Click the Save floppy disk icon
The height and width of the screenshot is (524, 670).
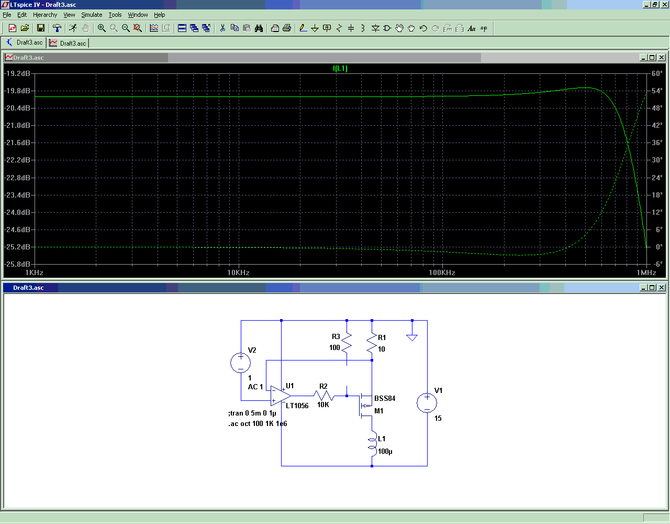(40, 28)
